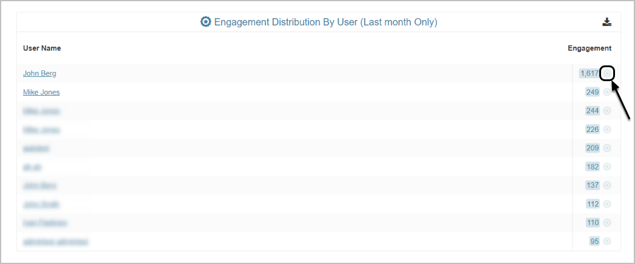The width and height of the screenshot is (635, 264).
Task: Open the Mike Jones user link
Action: [41, 92]
